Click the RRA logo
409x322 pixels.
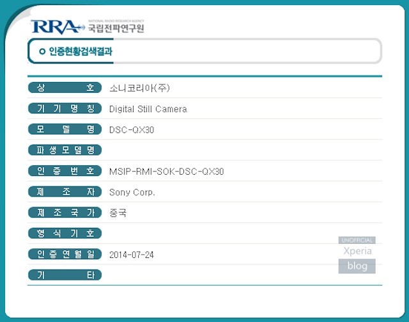click(58, 27)
